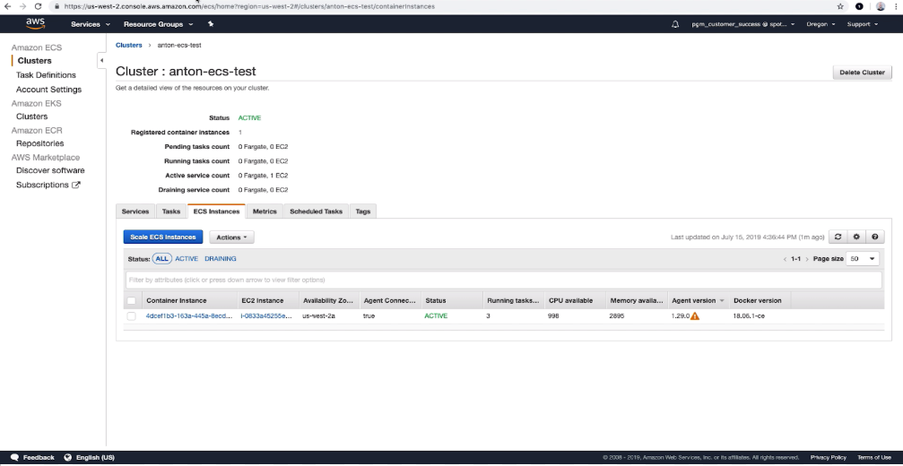Click agent version warning triangle

[x=695, y=316]
